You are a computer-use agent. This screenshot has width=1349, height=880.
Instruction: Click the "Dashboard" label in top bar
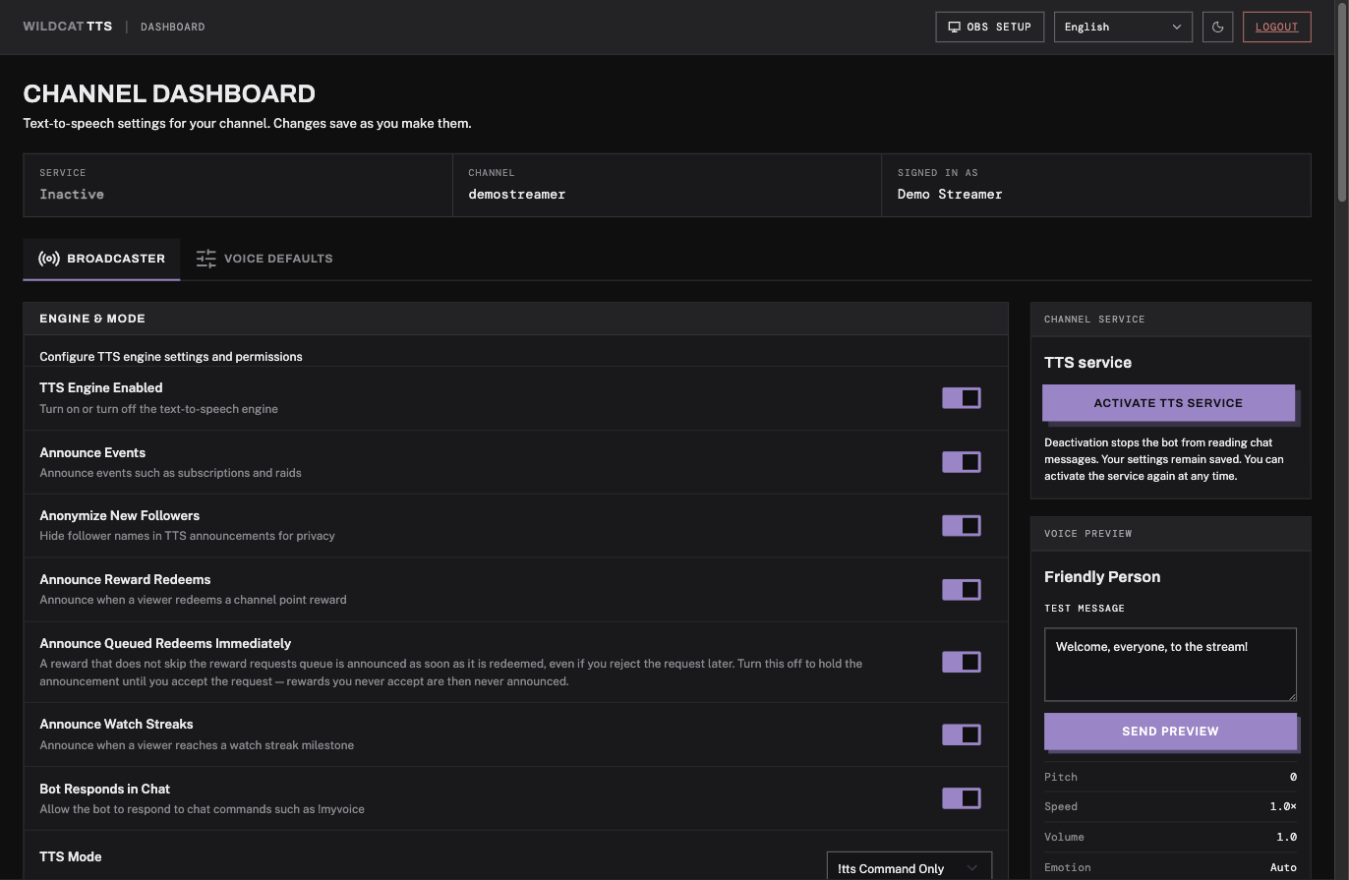click(x=173, y=27)
